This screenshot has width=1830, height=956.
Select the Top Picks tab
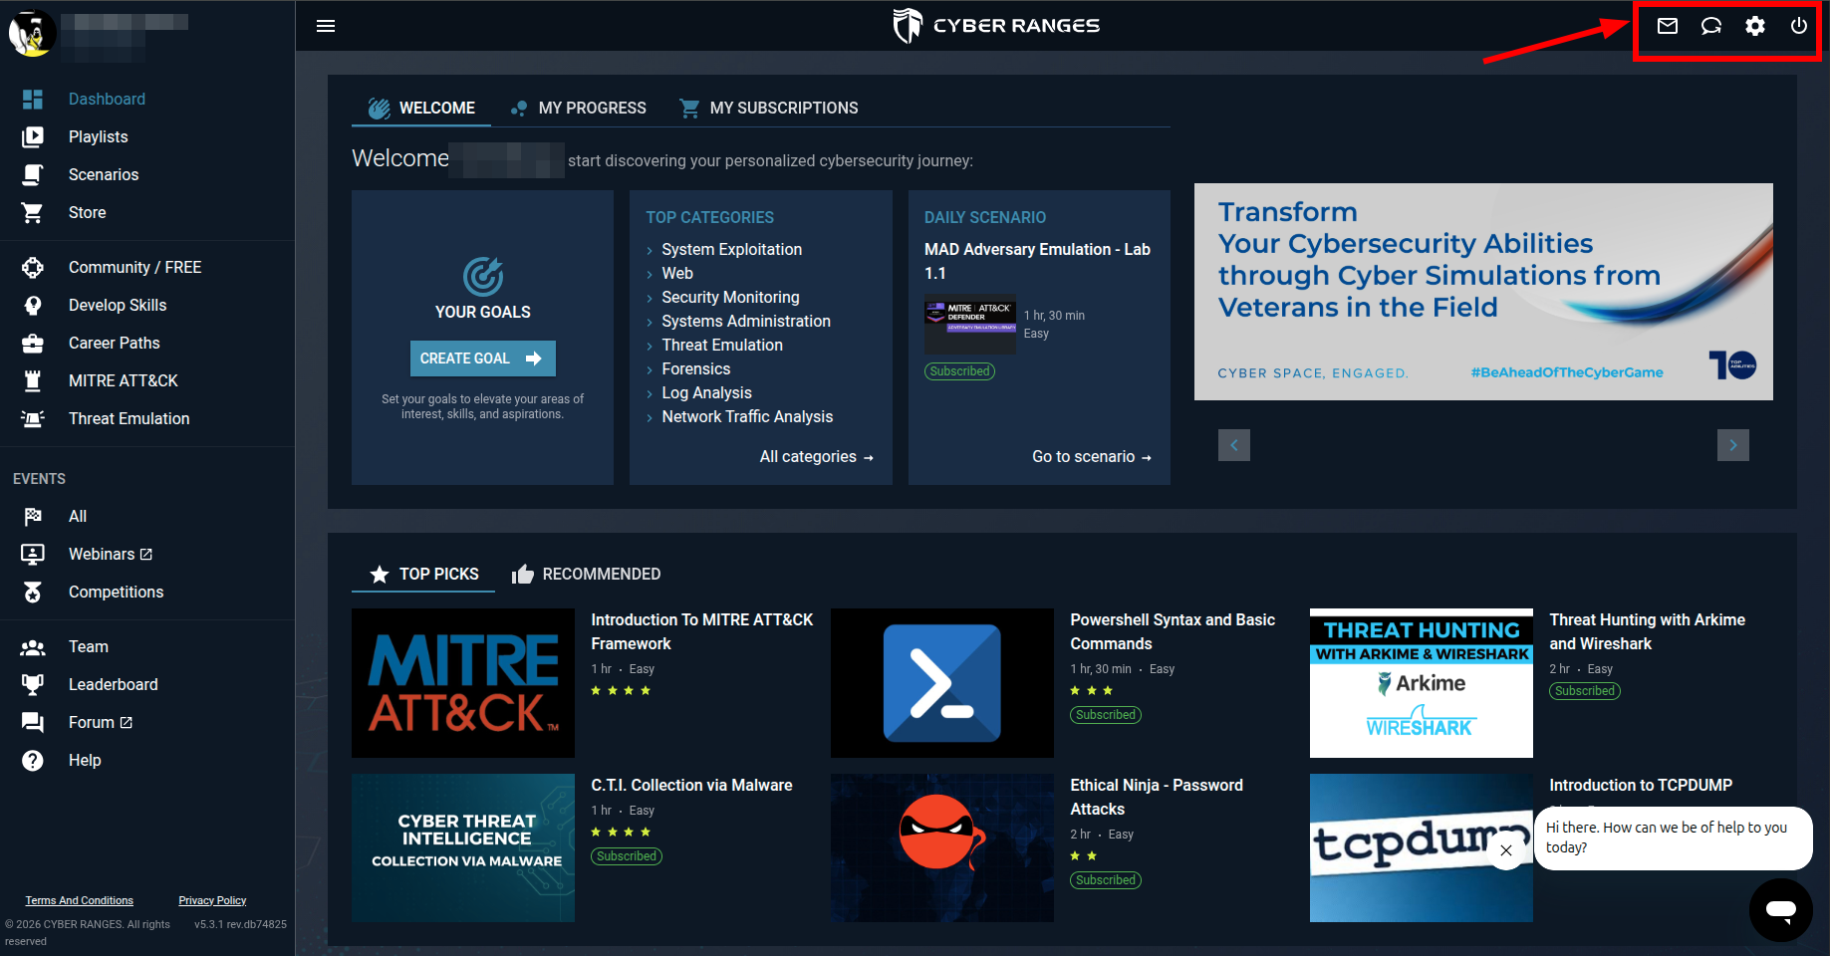[x=423, y=574]
